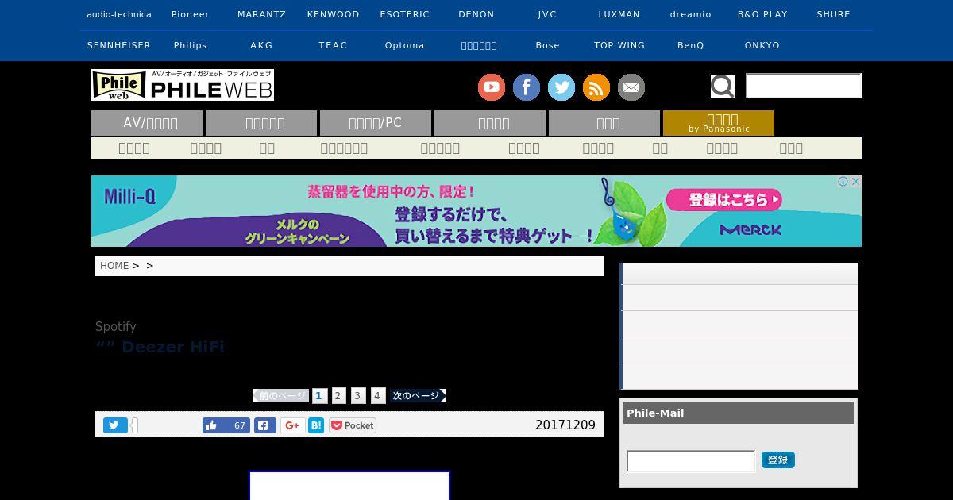Click the gray mail envelope icon
Viewport: 953px width, 500px height.
click(631, 87)
